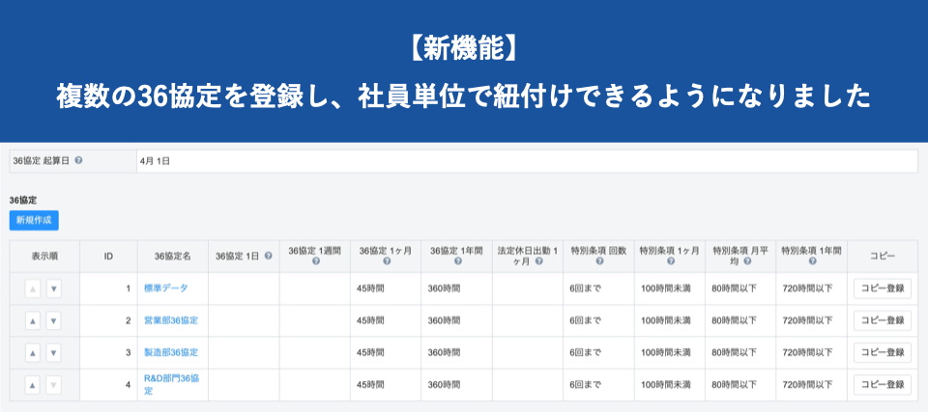Click コピー登録 for 標準データ row
The width and height of the screenshot is (928, 412).
882,288
